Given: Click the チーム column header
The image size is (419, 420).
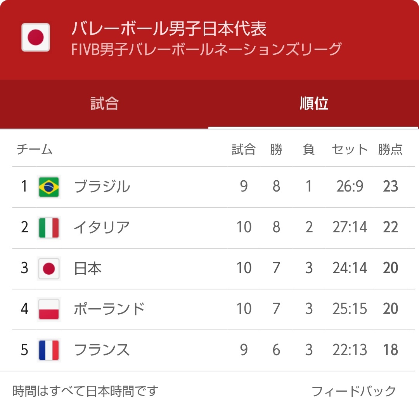Looking at the screenshot, I should tap(35, 149).
